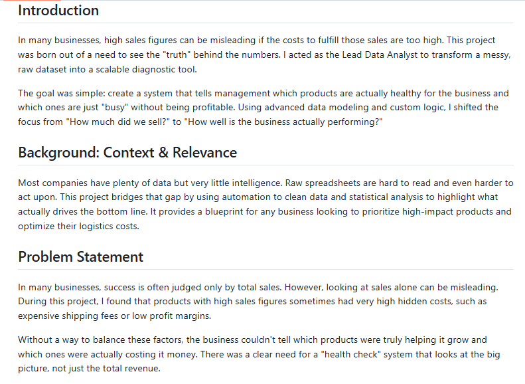Click "Most companies have plenty of data"
The height and width of the screenshot is (384, 525).
coord(95,183)
